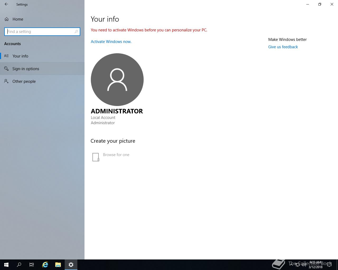The height and width of the screenshot is (270, 338).
Task: Click the Make Windows better heading
Action: (287, 40)
